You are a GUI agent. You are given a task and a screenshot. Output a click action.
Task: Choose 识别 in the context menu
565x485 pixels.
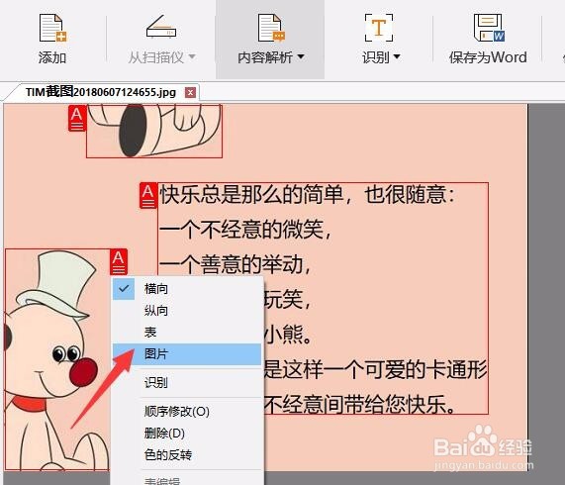click(187, 382)
